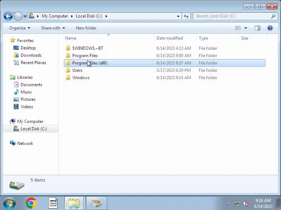
Task: Create a New folder
Action: coord(86,28)
